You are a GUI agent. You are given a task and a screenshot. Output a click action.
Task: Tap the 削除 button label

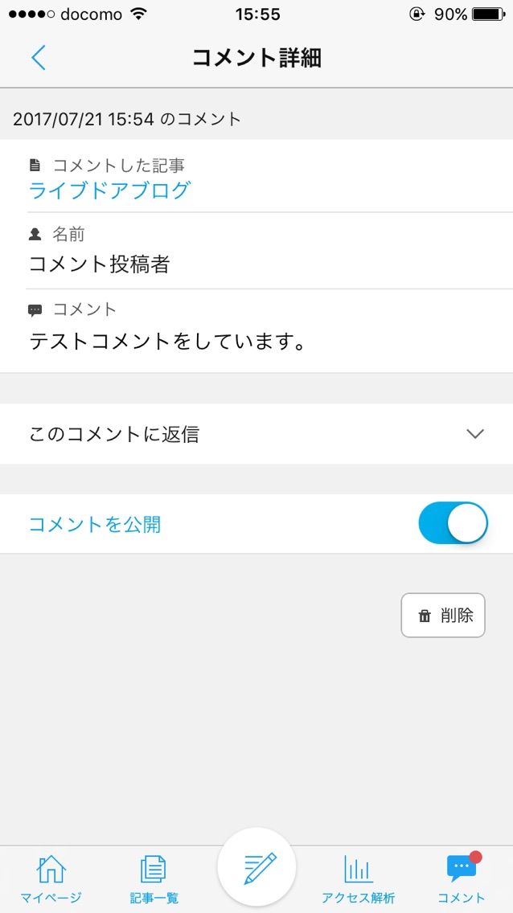click(457, 616)
